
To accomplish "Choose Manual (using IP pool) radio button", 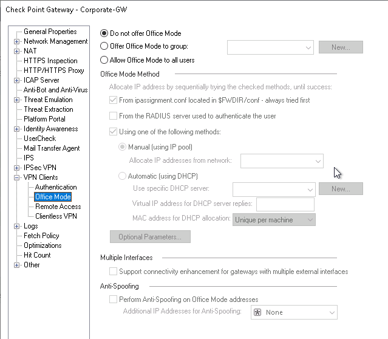I will pyautogui.click(x=122, y=147).
